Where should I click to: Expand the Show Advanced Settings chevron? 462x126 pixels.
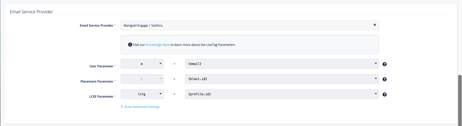122,107
